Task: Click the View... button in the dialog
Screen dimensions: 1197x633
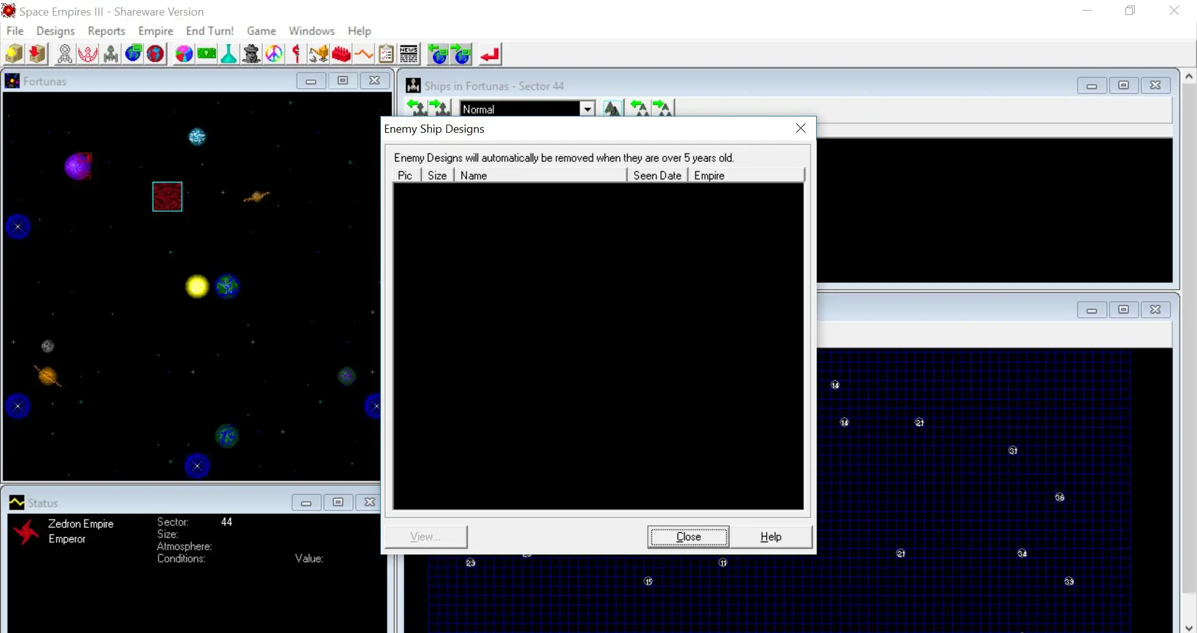Action: [x=426, y=536]
